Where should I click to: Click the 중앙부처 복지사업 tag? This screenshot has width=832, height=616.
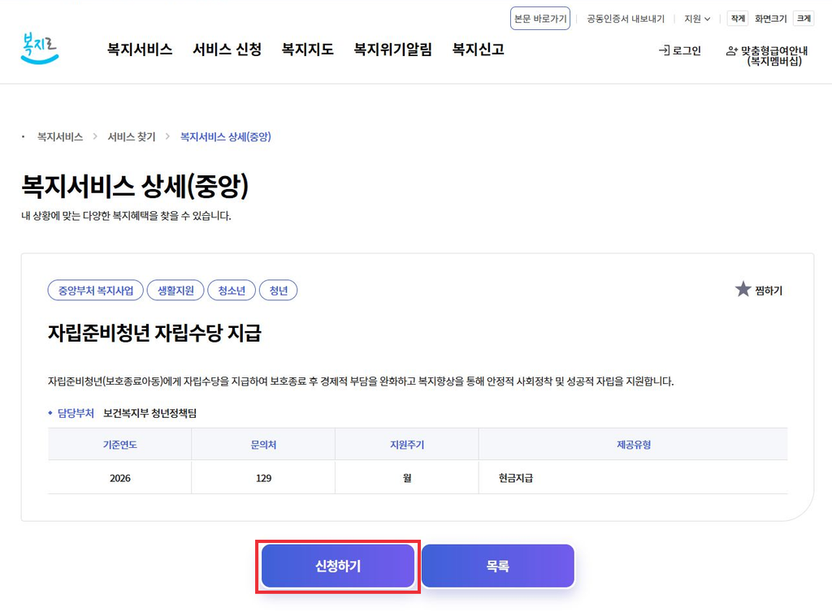tap(96, 291)
